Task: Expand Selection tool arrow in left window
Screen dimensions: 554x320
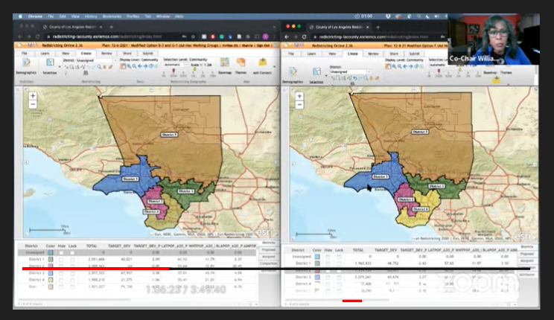Action: [60, 66]
